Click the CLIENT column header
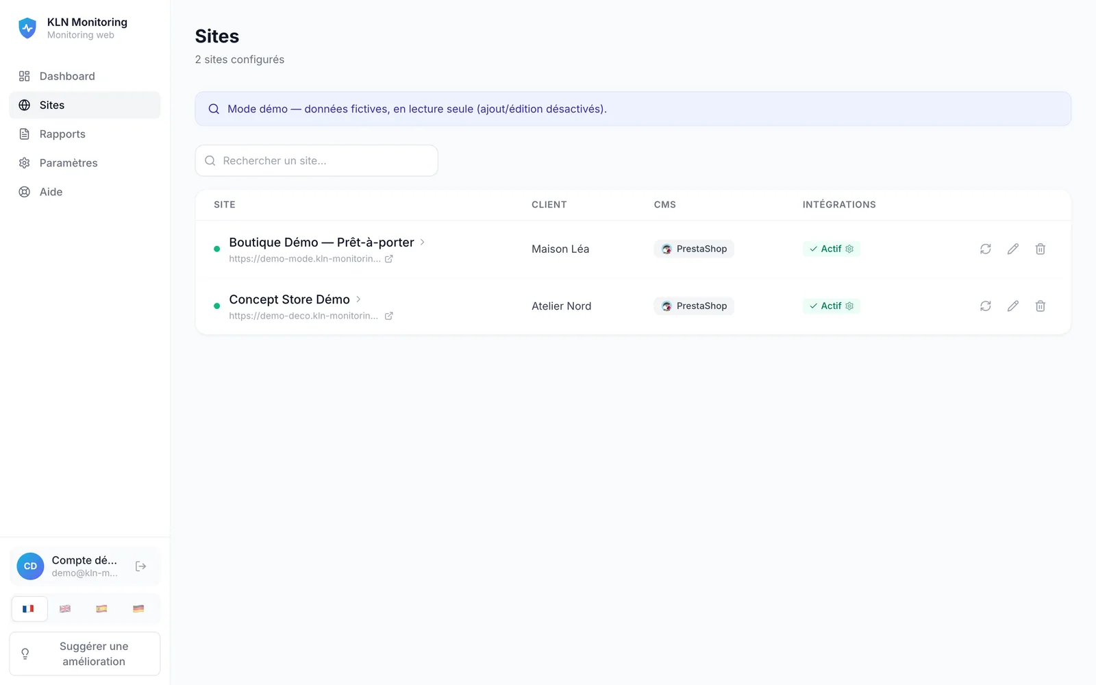Screen dimensions: 1096x685 (x=549, y=205)
